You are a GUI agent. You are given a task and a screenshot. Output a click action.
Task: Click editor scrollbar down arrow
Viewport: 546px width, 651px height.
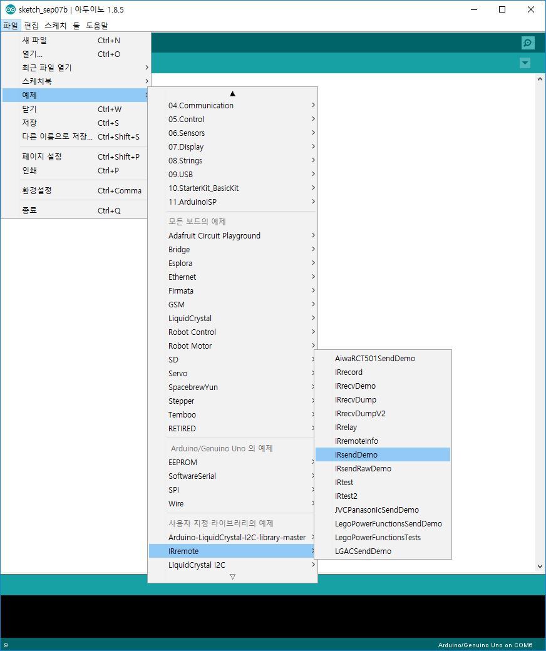pos(540,566)
